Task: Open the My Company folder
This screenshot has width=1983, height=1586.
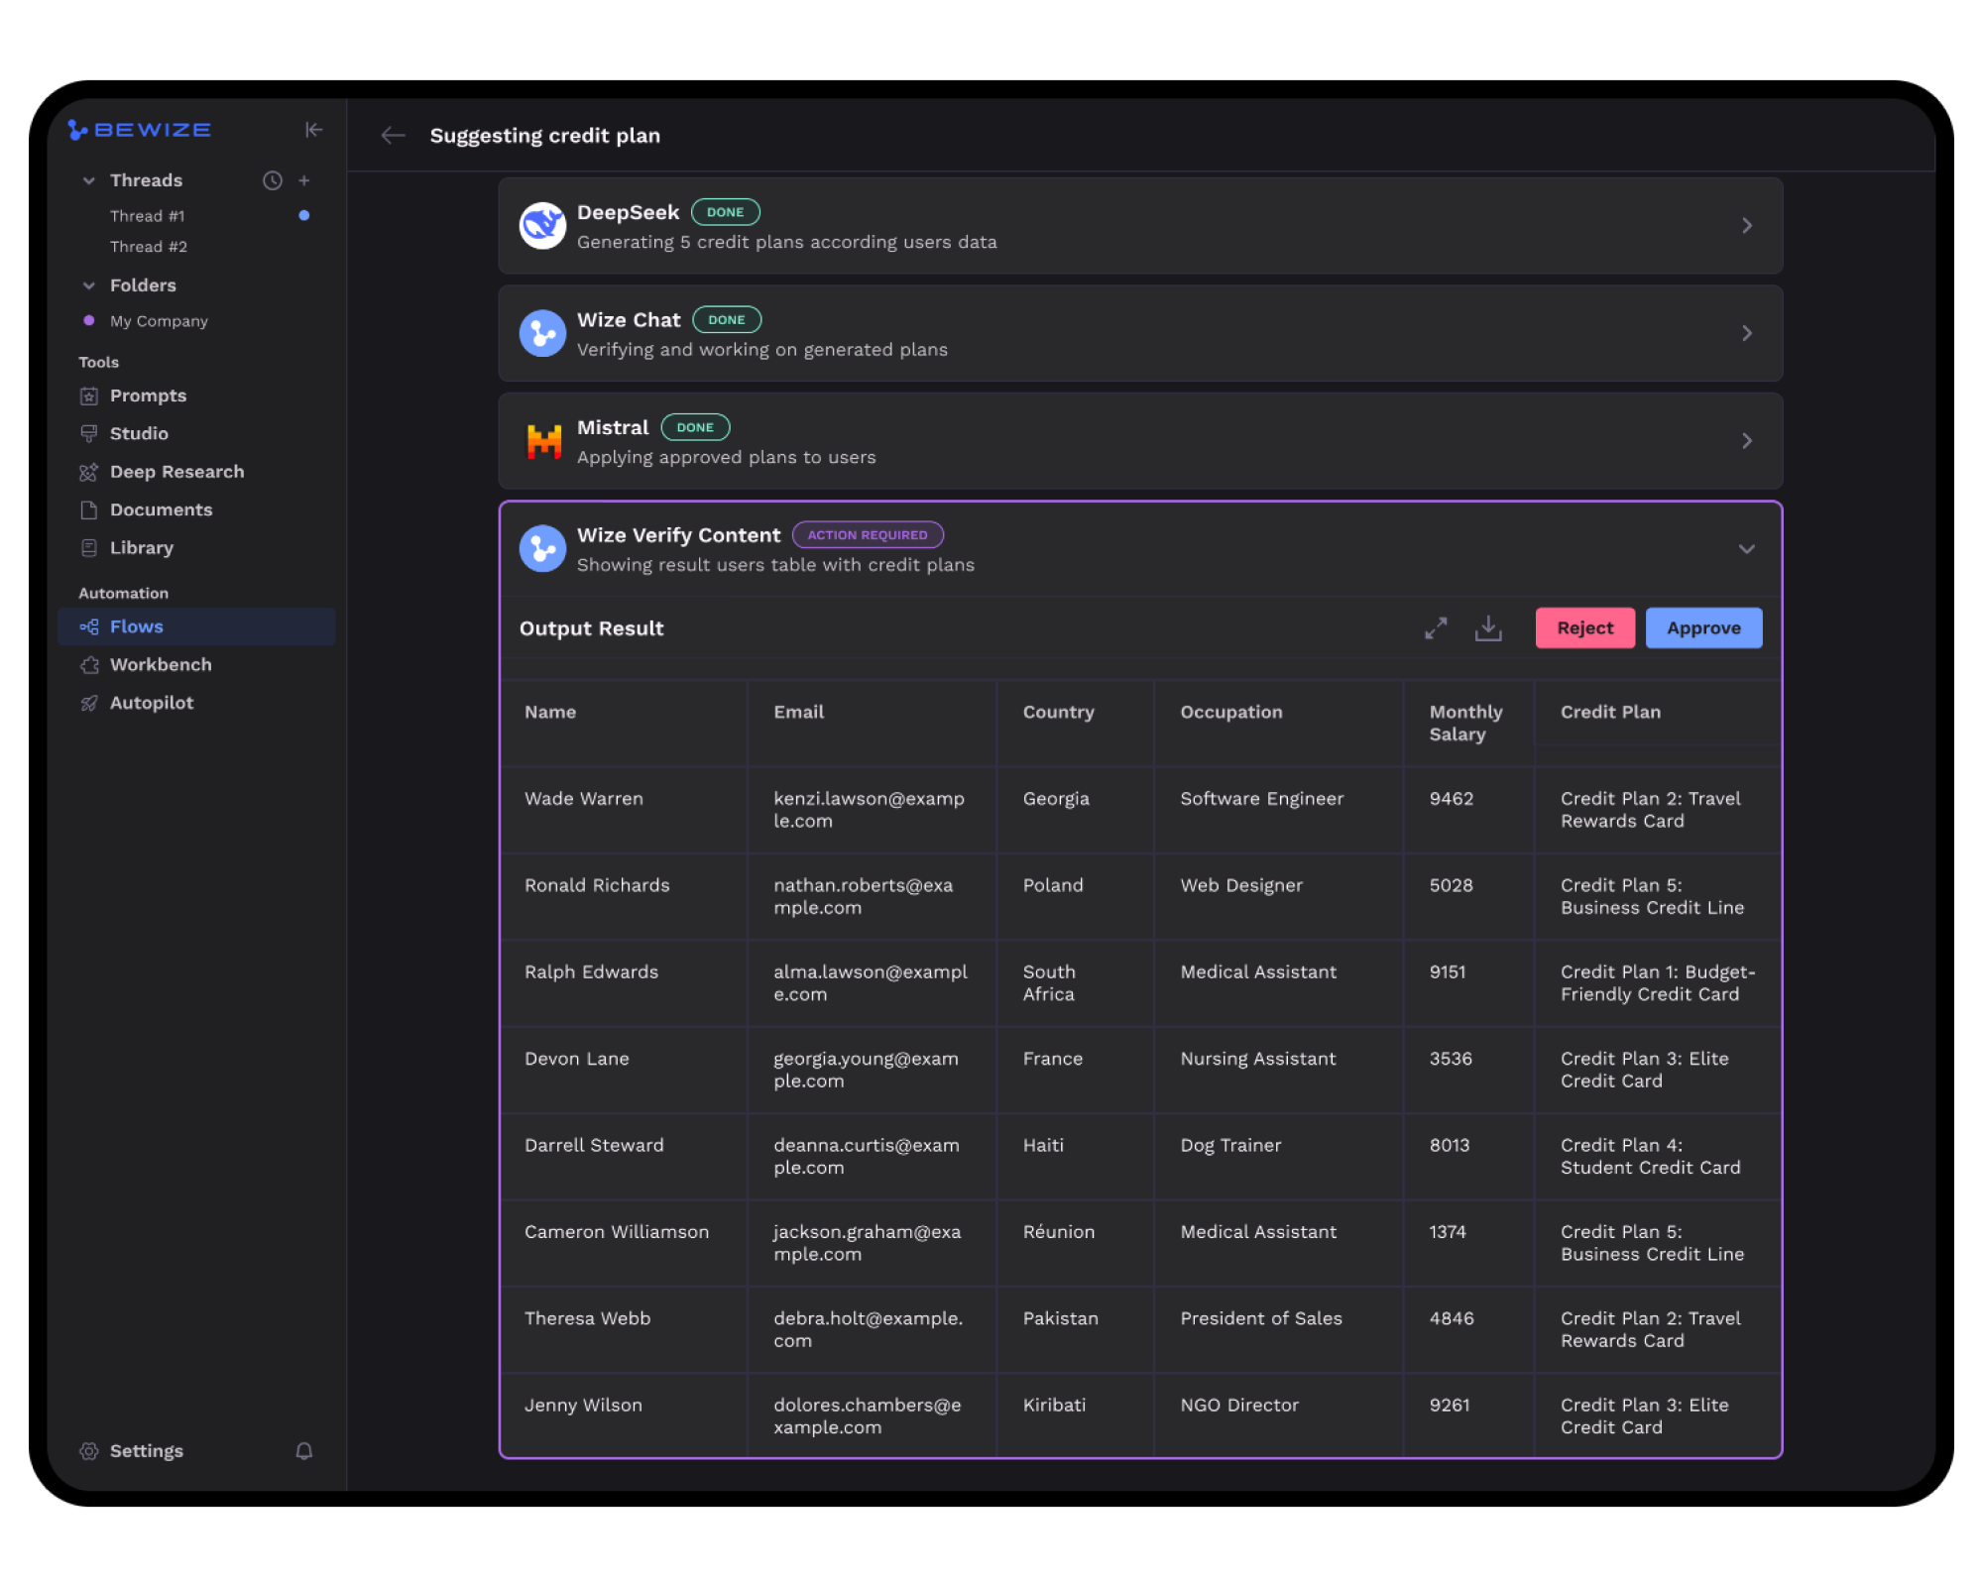Action: 159,321
